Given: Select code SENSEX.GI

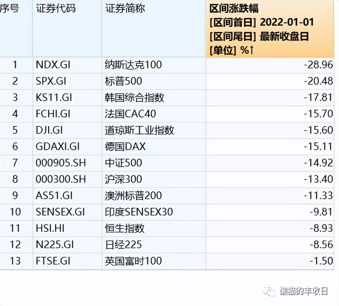Looking at the screenshot, I should point(60,212).
